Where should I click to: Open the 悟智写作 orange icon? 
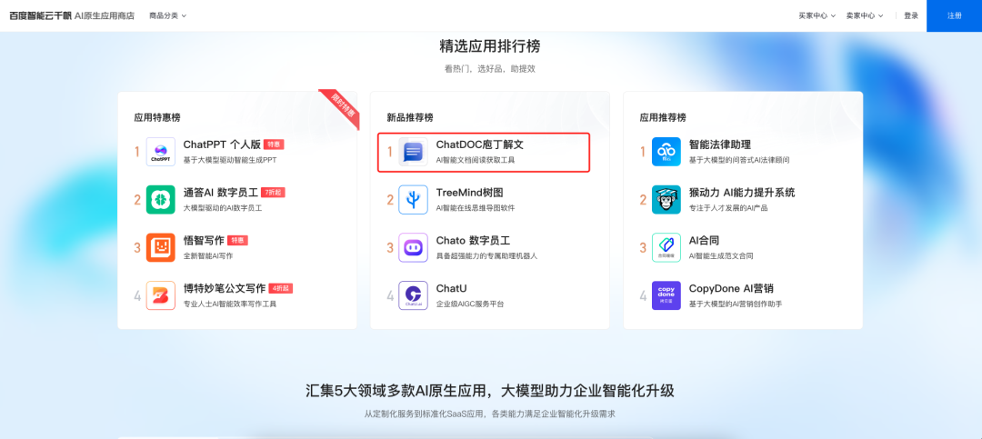160,247
